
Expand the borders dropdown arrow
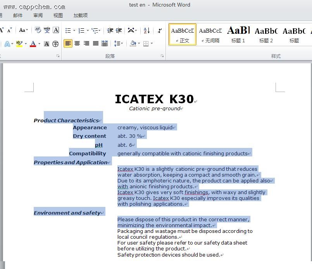pyautogui.click(x=152, y=43)
